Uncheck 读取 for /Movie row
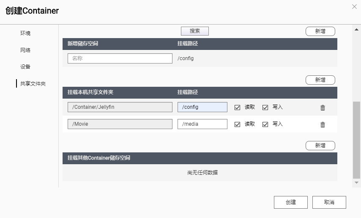 point(237,124)
